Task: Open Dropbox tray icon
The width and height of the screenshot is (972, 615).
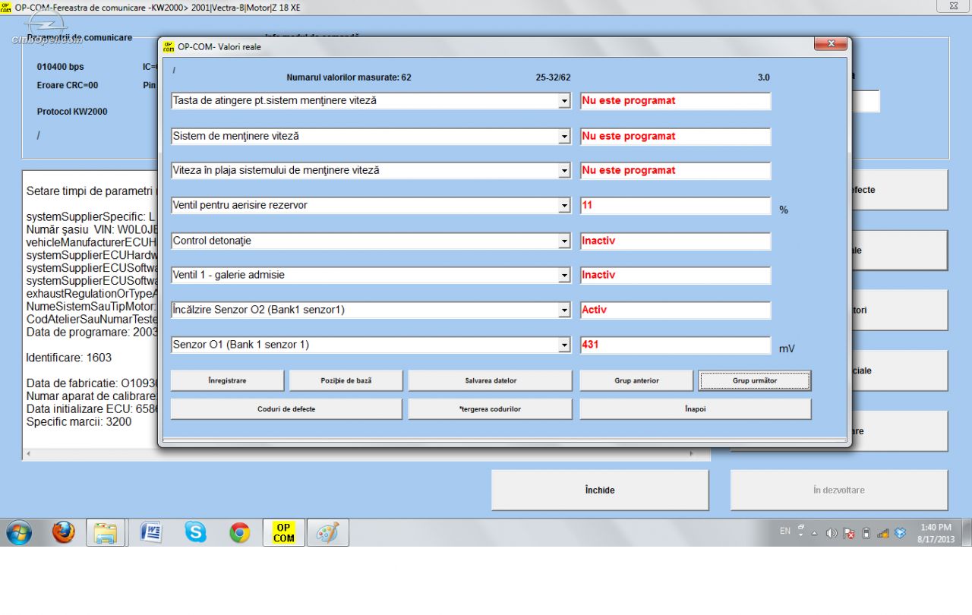Action: pos(901,533)
